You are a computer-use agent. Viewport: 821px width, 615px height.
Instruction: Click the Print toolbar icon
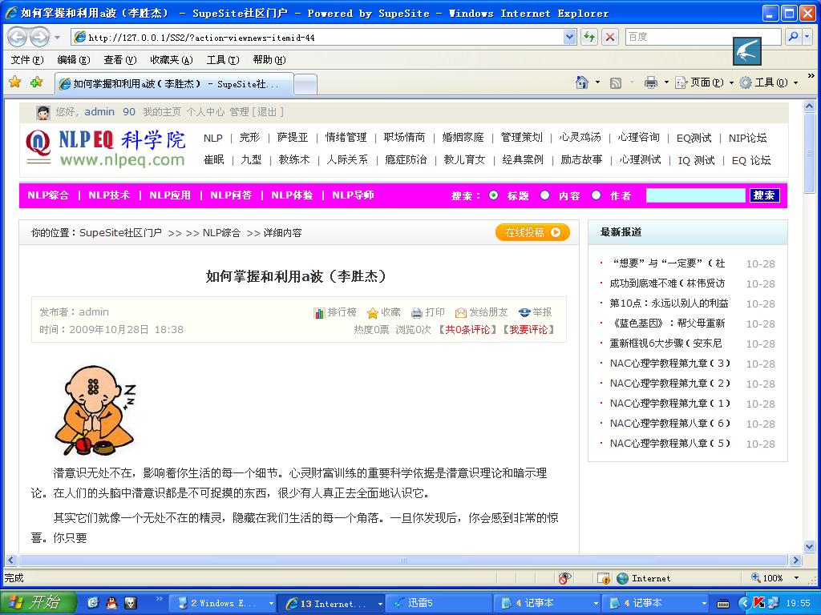pyautogui.click(x=651, y=82)
